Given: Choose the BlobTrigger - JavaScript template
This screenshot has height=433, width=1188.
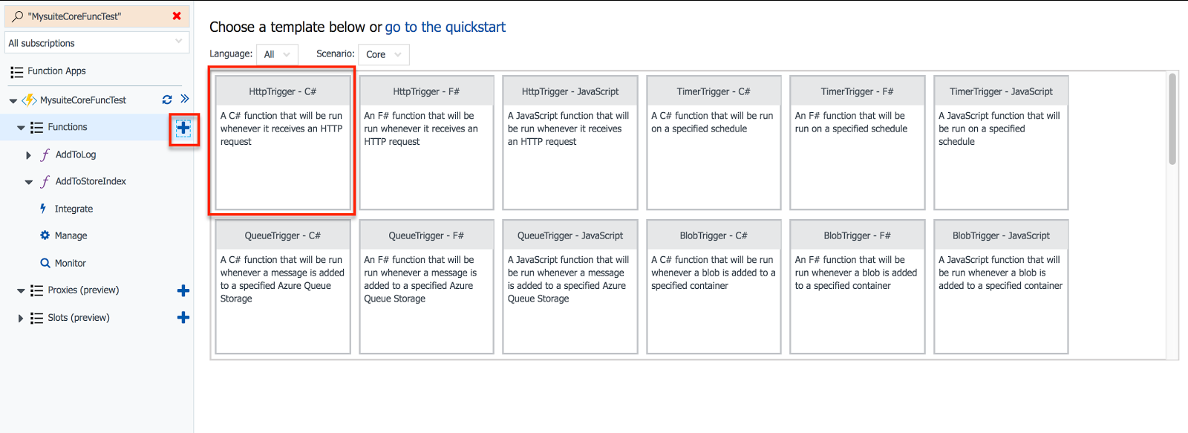Looking at the screenshot, I should click(x=1001, y=286).
